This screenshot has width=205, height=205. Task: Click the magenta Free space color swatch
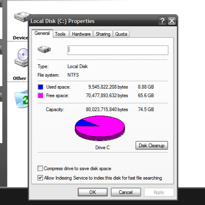(x=41, y=96)
